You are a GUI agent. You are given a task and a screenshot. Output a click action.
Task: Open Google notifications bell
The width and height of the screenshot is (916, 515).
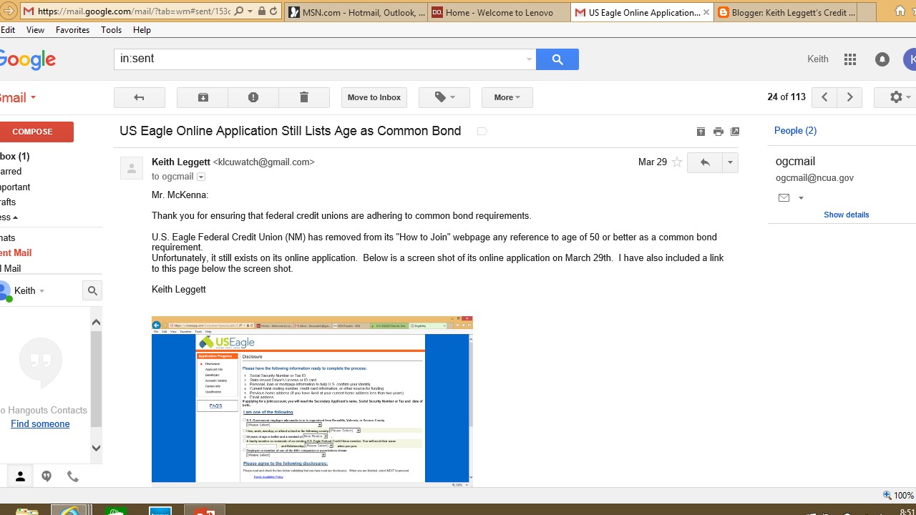pyautogui.click(x=882, y=59)
